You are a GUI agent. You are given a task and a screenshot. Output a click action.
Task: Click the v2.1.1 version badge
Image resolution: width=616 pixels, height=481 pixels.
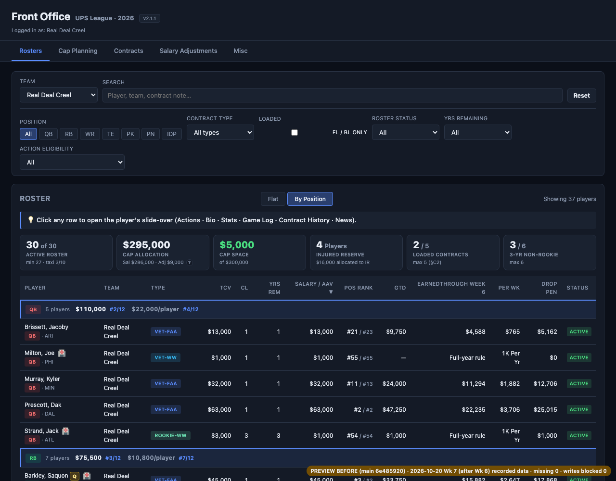[x=150, y=18]
